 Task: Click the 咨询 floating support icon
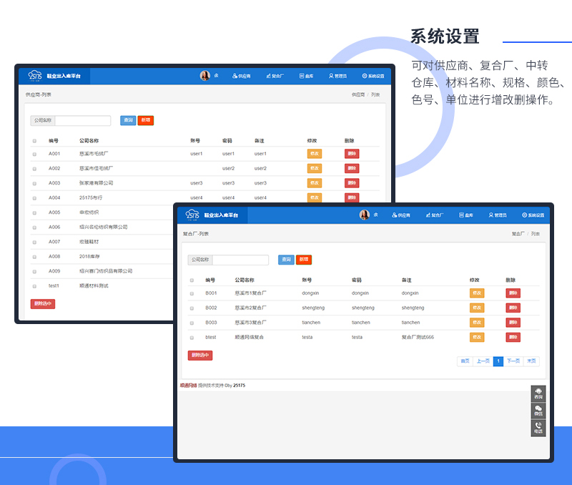coord(538,393)
